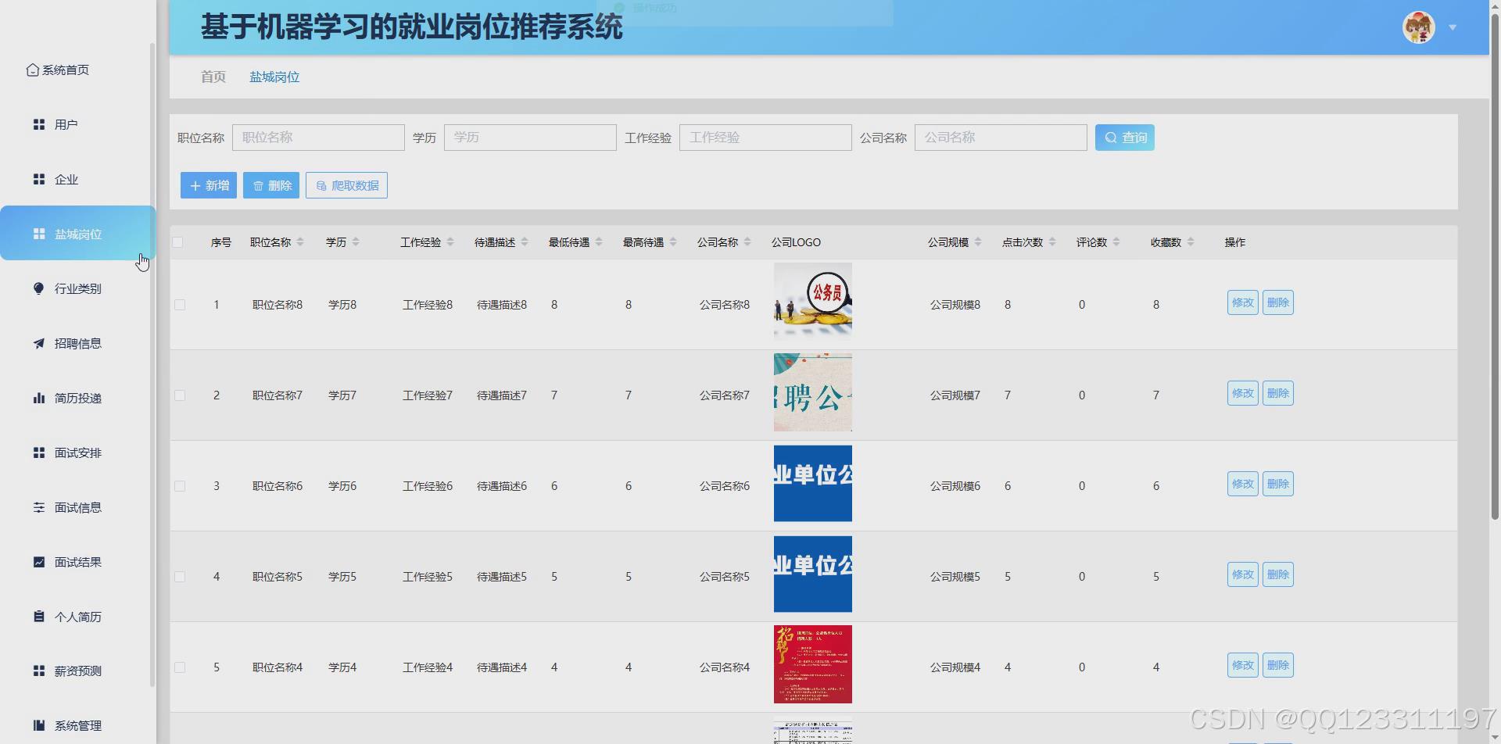Focus the 公司名称 search field
Screen dimensions: 1501x744
(1001, 138)
